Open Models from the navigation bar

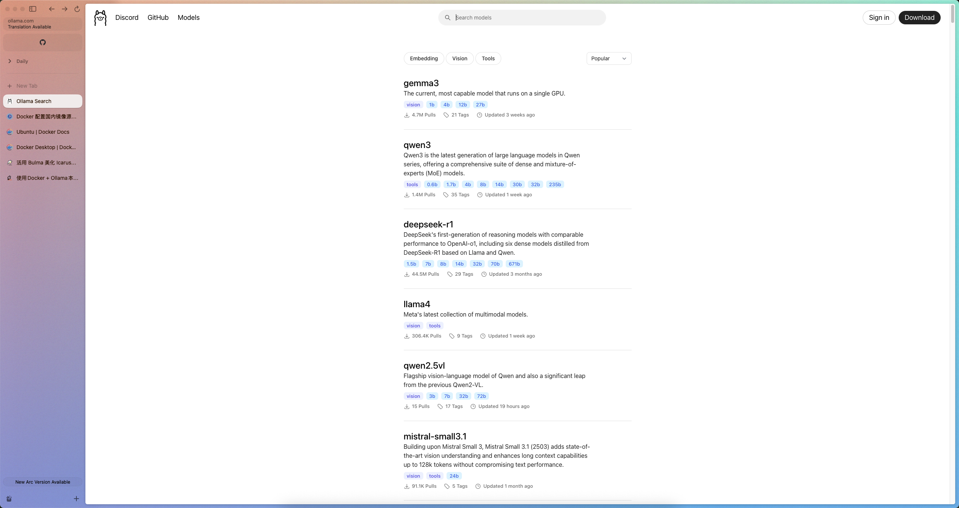(x=188, y=18)
